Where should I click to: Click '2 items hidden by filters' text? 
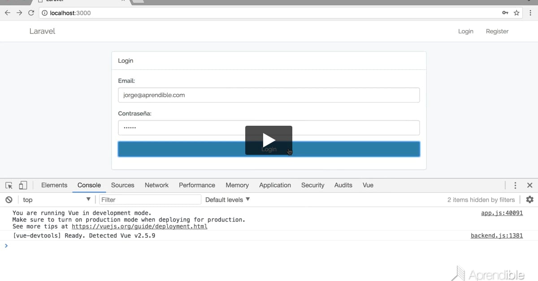click(481, 200)
